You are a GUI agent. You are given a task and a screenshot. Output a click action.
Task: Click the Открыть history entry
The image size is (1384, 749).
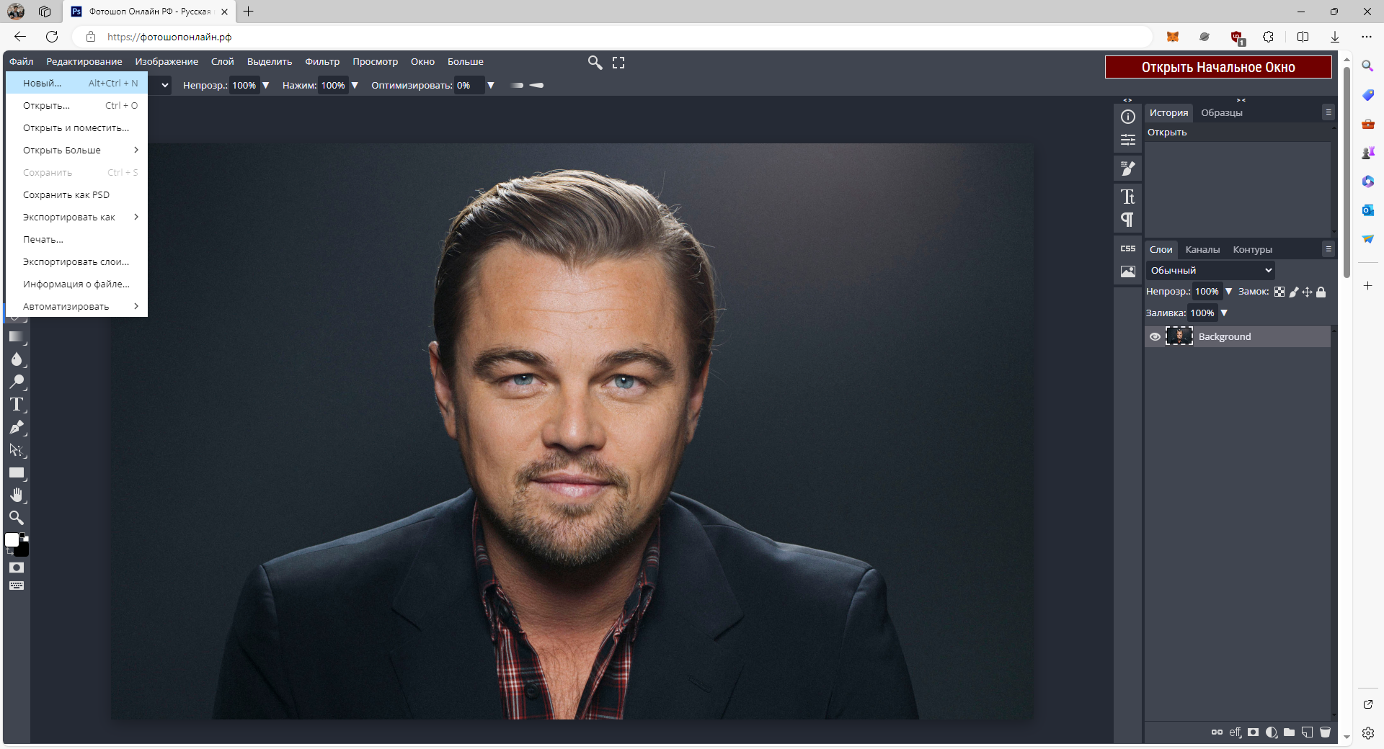[1167, 132]
